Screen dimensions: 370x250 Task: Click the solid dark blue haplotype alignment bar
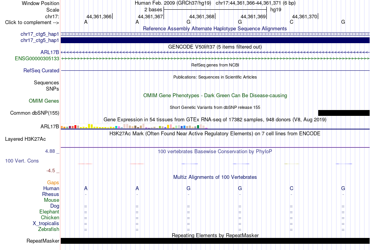tap(215, 40)
